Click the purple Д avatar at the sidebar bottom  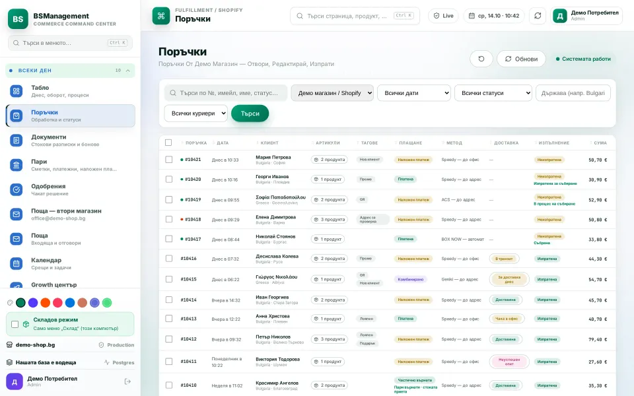point(14,381)
